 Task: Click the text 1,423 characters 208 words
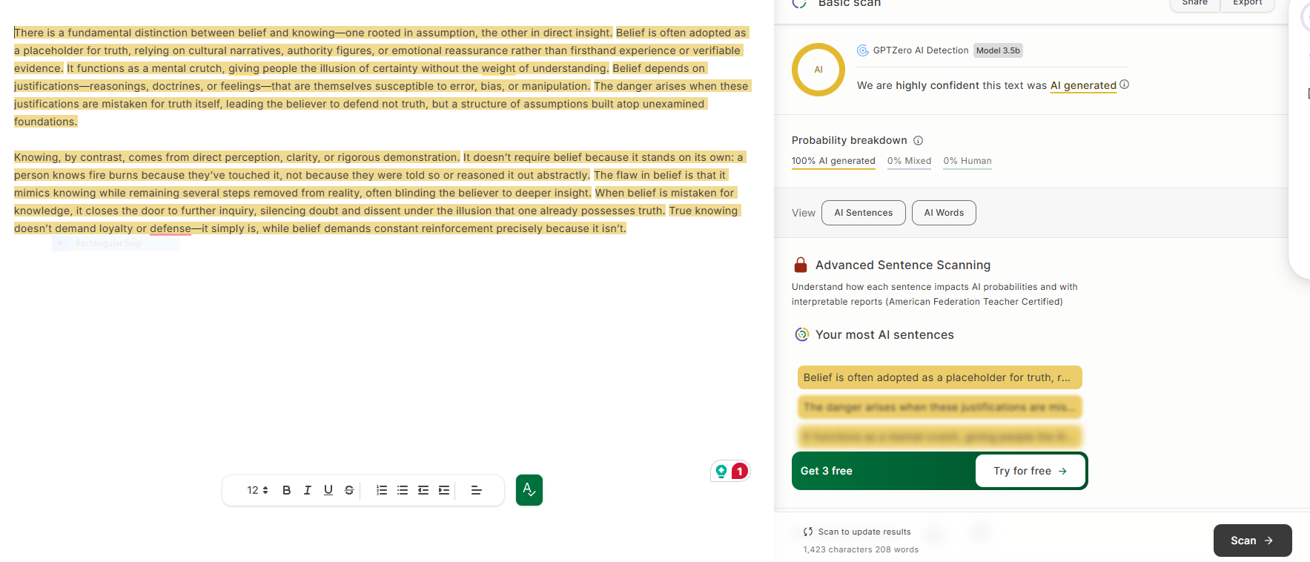(861, 549)
